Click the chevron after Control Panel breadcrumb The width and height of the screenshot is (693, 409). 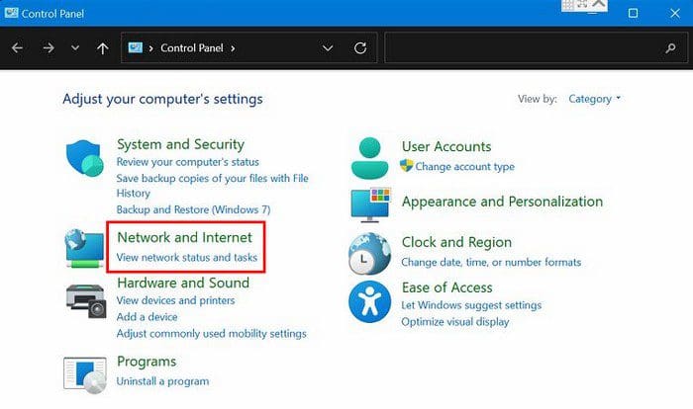[233, 48]
